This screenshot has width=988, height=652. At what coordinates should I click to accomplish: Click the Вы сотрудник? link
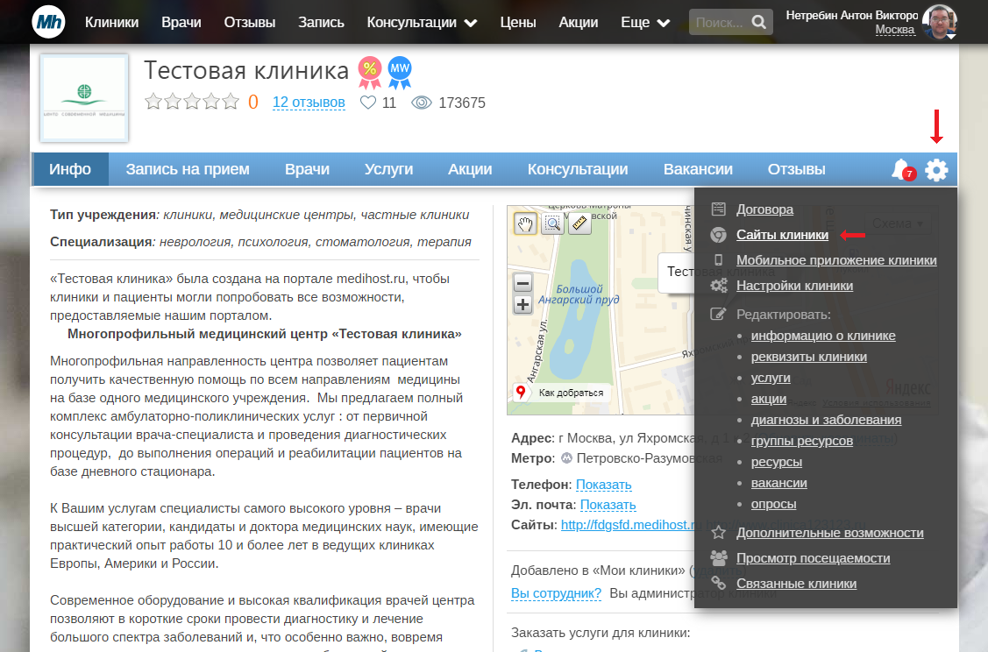tap(557, 592)
